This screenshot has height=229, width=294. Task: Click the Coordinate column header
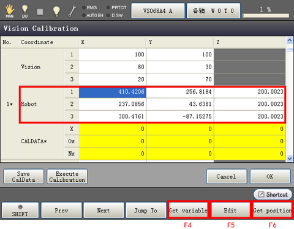[48, 42]
